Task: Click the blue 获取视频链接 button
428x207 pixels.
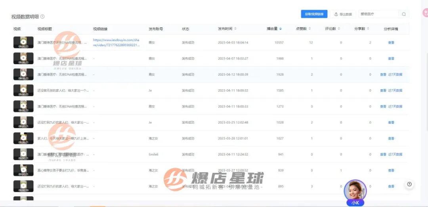Action: (314, 14)
